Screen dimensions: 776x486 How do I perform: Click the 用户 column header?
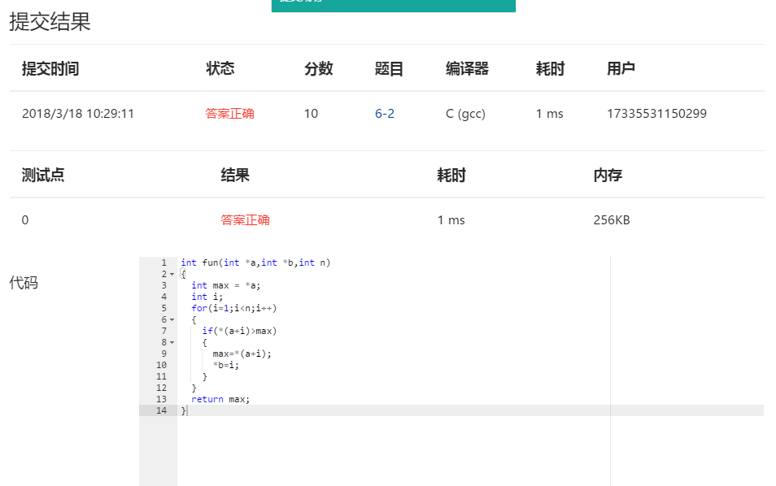pyautogui.click(x=621, y=69)
